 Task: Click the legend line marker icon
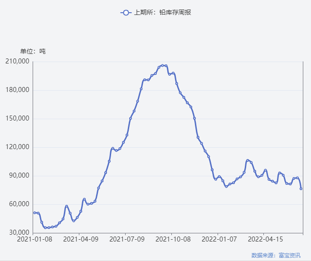click(x=126, y=13)
